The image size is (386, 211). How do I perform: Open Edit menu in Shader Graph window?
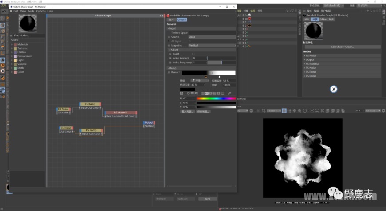pos(16,11)
